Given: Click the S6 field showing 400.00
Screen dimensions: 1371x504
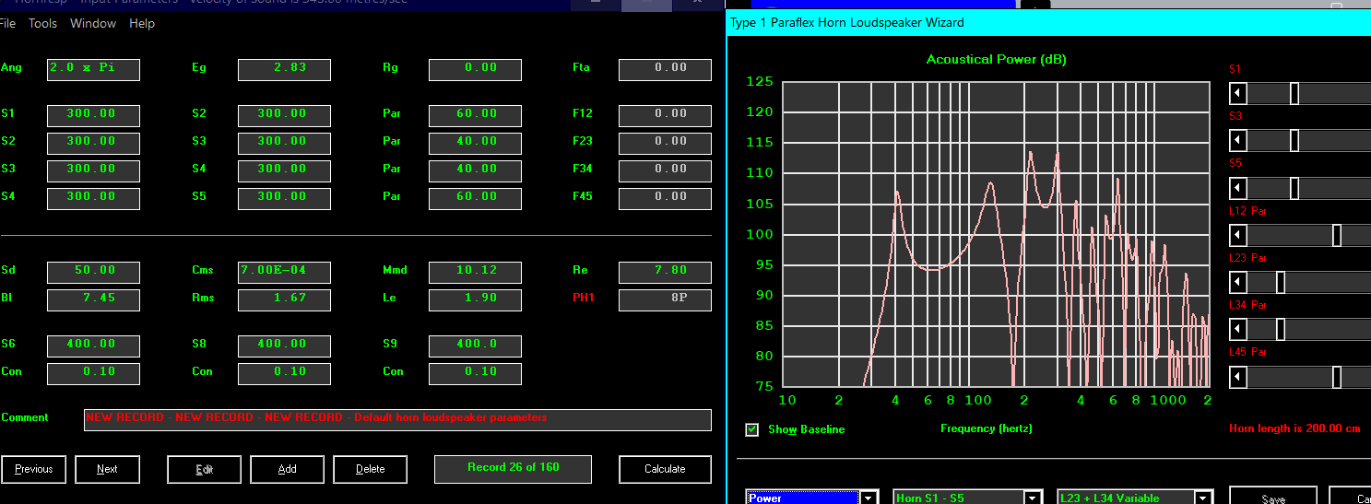Looking at the screenshot, I should [x=93, y=346].
